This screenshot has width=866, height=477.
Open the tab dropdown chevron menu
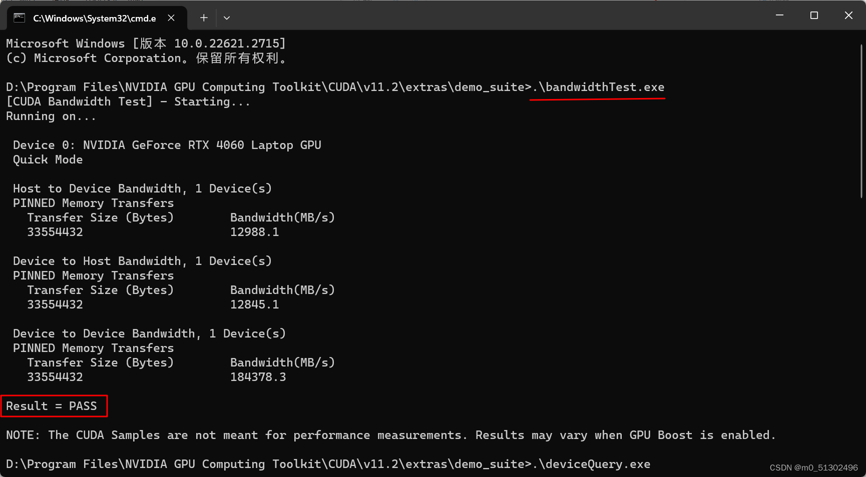[226, 17]
